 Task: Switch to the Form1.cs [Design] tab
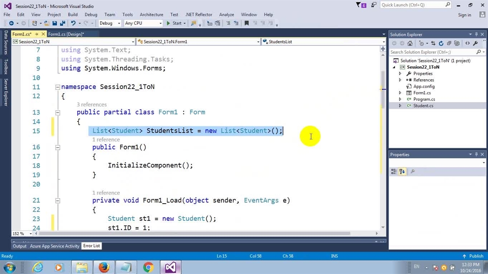66,34
